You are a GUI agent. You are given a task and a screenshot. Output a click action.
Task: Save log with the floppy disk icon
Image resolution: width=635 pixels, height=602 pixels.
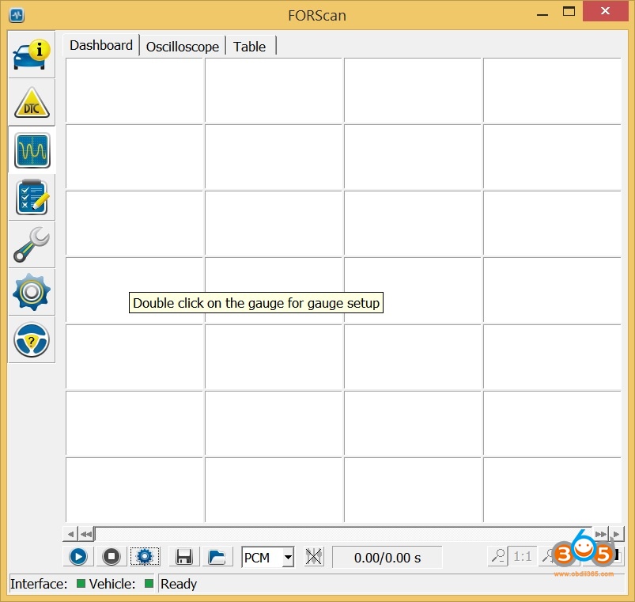[184, 557]
